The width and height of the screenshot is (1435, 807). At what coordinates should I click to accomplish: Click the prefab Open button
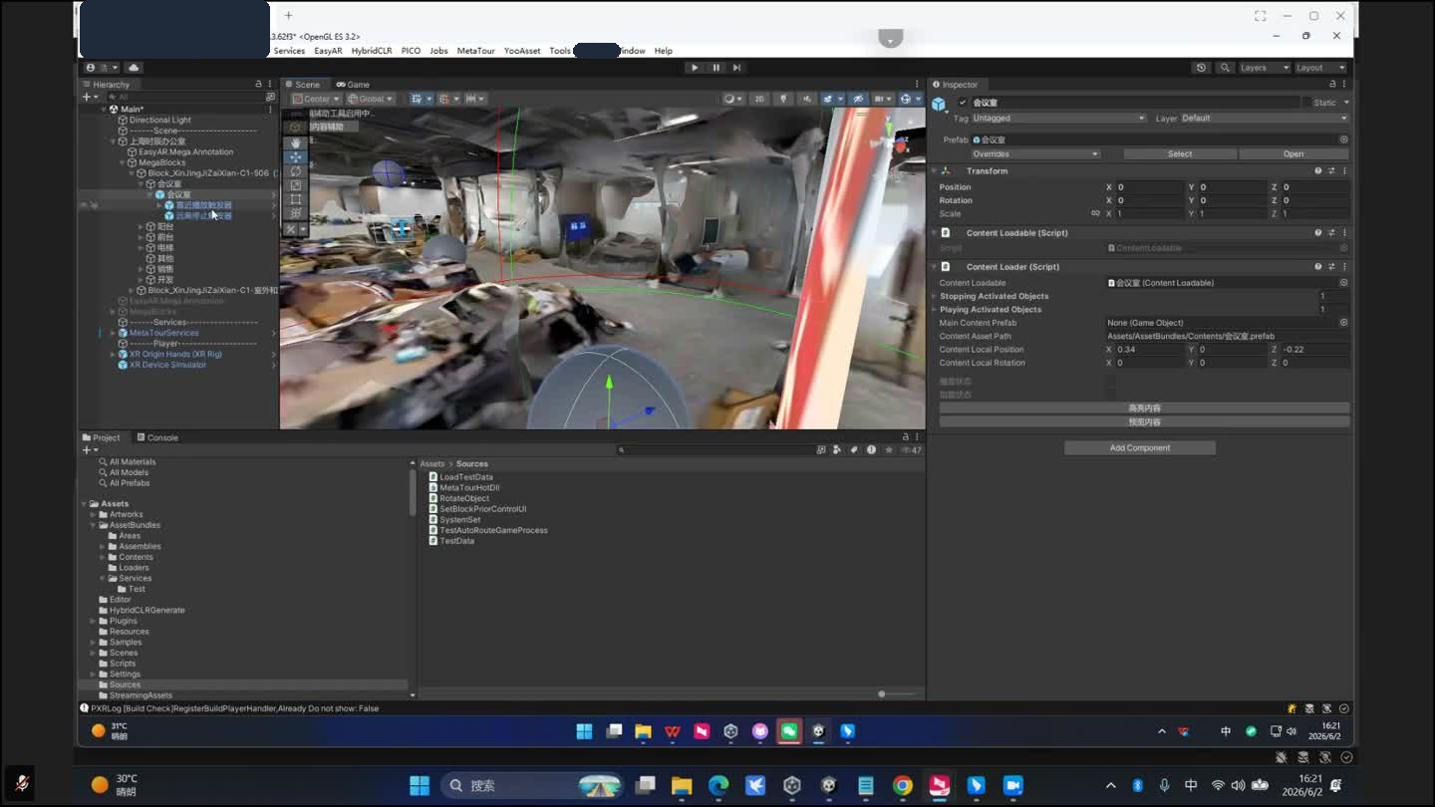coord(1293,154)
